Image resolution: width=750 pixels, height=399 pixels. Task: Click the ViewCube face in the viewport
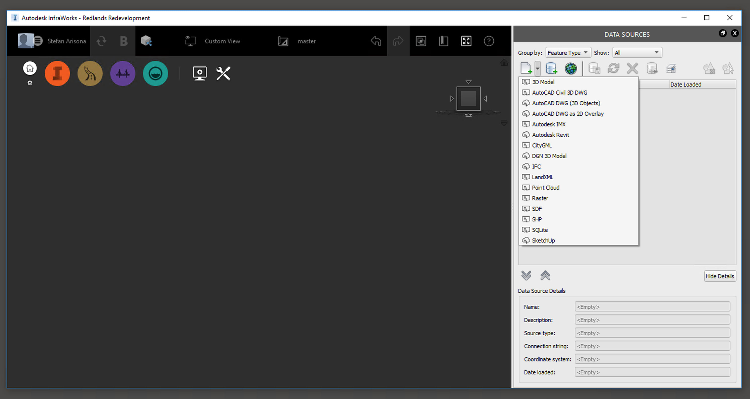click(x=468, y=99)
